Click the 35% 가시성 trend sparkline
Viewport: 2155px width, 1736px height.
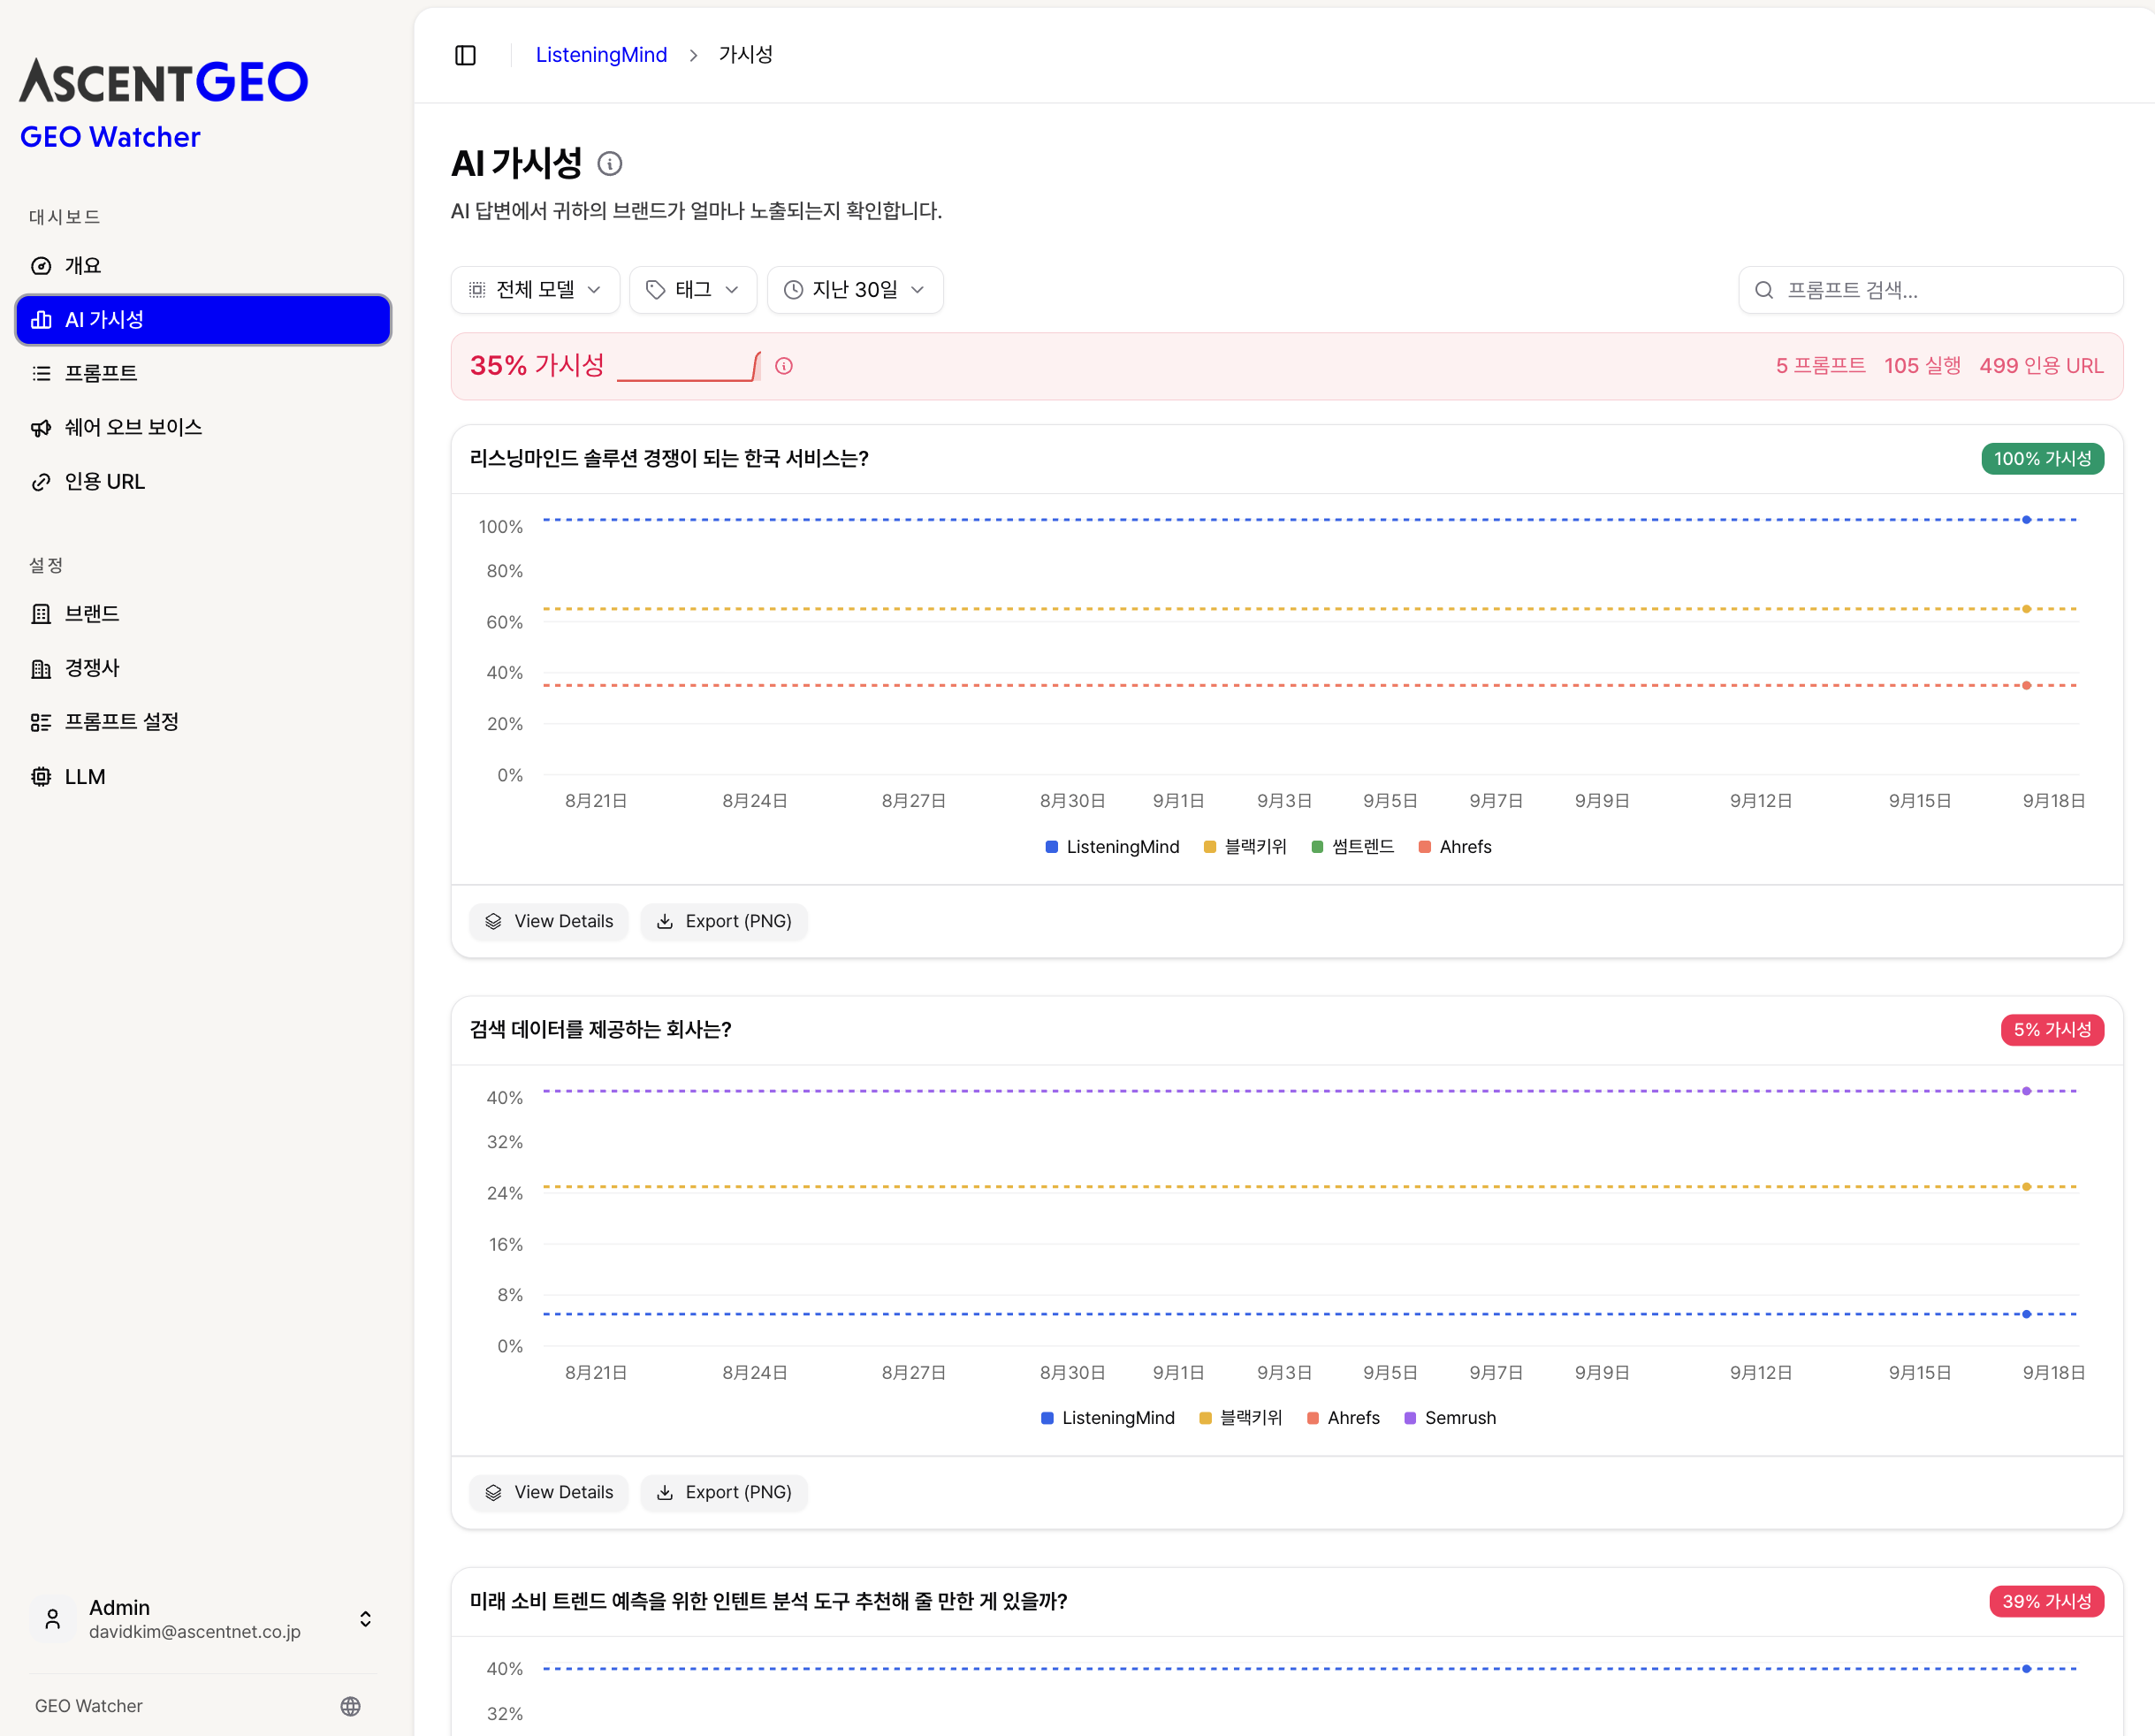click(689, 366)
